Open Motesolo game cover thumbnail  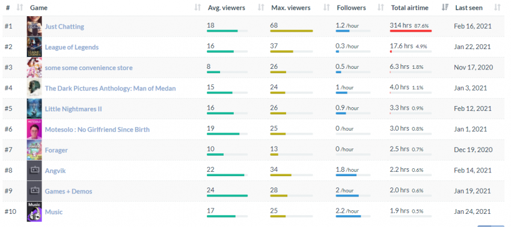pos(34,129)
